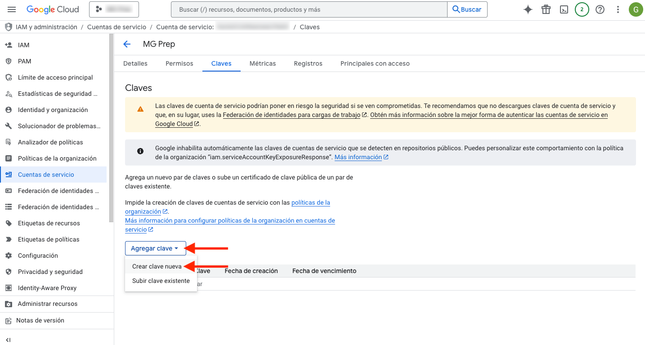Image resolution: width=645 pixels, height=345 pixels.
Task: Open the gift free trial icon
Action: click(x=546, y=9)
